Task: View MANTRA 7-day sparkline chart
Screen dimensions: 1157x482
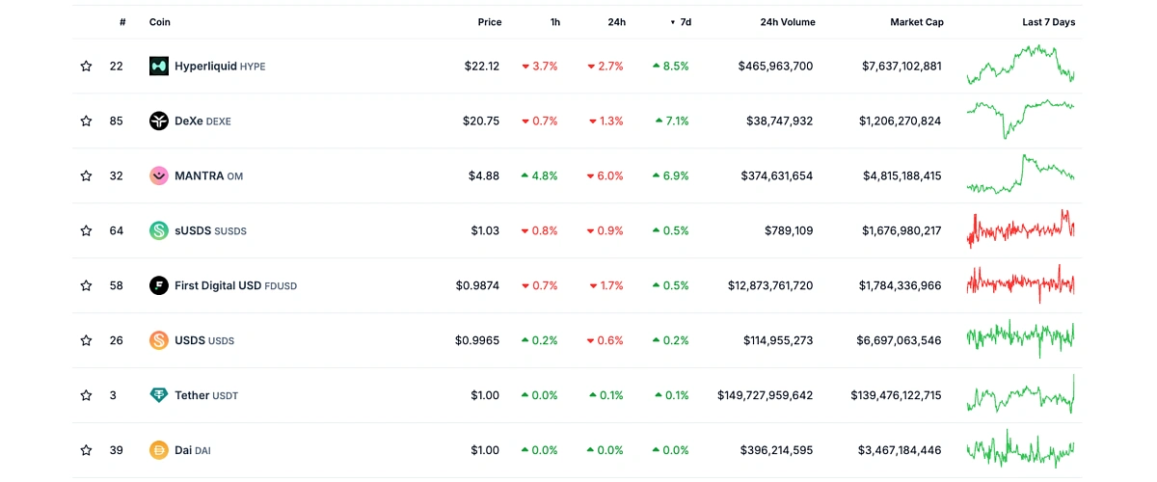Action: [x=1020, y=174]
